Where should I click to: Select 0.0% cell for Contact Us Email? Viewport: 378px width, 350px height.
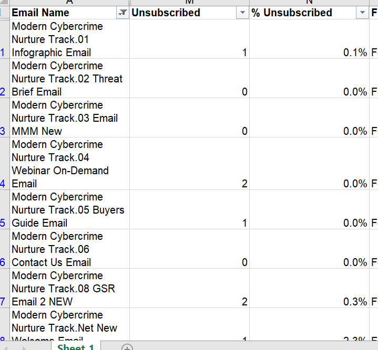click(309, 249)
